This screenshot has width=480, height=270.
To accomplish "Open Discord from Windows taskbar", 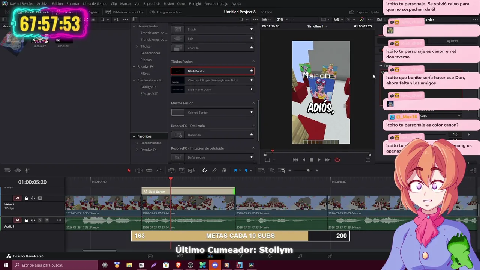I will pos(215,265).
